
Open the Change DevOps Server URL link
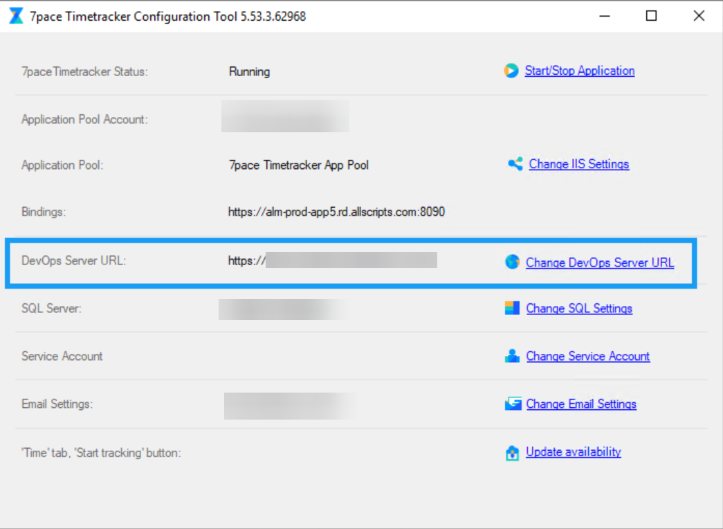pyautogui.click(x=600, y=262)
